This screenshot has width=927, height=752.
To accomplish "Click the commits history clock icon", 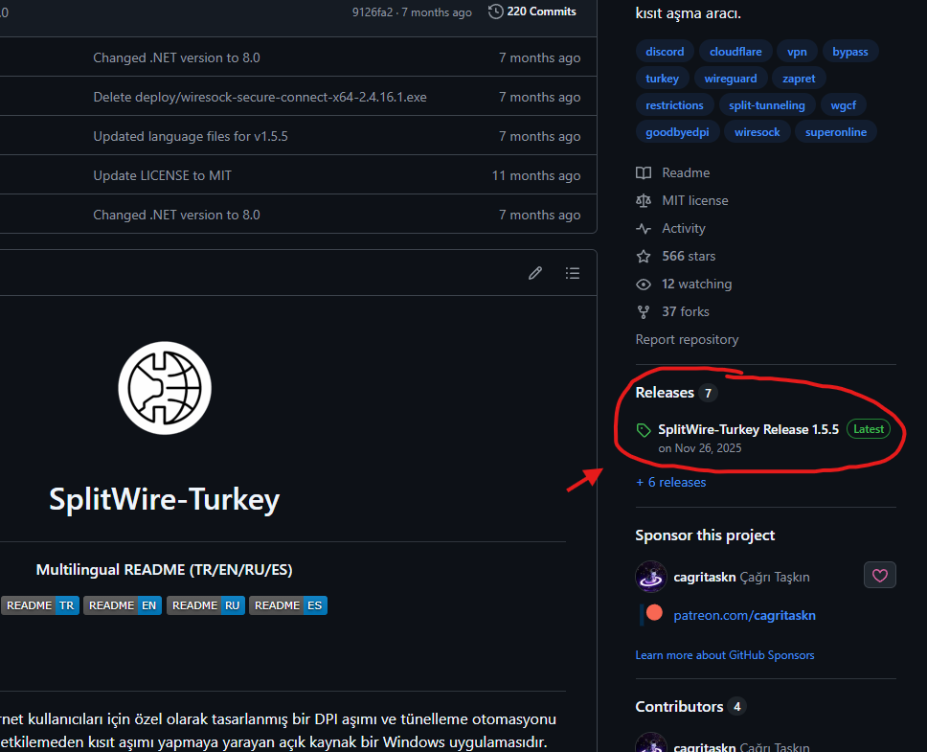I will click(x=495, y=11).
